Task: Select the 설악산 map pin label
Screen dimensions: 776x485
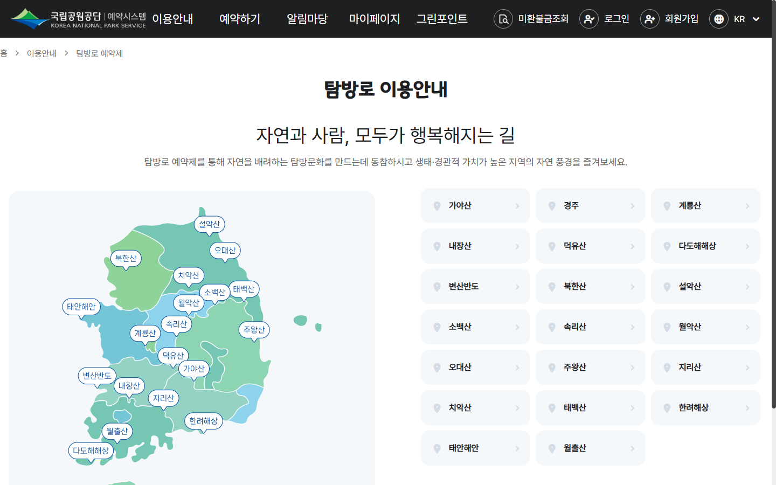Action: [210, 225]
